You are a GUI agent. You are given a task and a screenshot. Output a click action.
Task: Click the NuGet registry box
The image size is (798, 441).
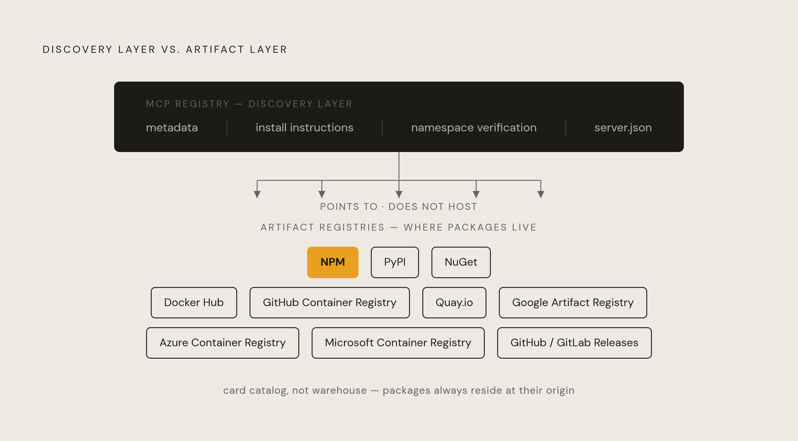pyautogui.click(x=461, y=262)
